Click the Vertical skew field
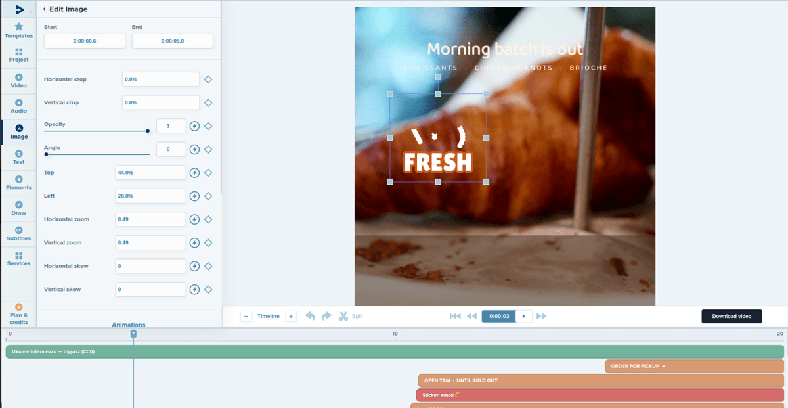This screenshot has height=408, width=788. point(150,289)
